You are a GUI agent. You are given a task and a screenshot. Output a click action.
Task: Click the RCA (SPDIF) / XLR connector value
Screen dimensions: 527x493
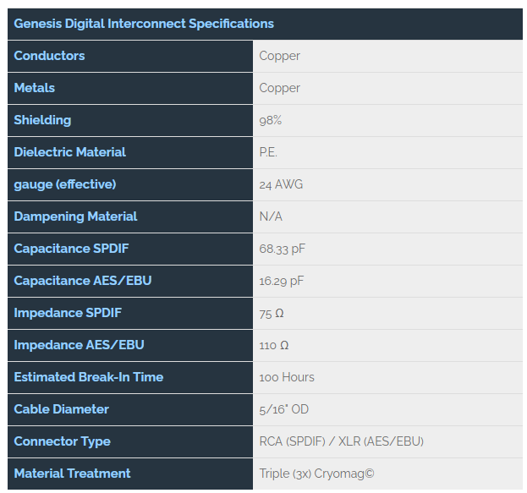click(341, 441)
